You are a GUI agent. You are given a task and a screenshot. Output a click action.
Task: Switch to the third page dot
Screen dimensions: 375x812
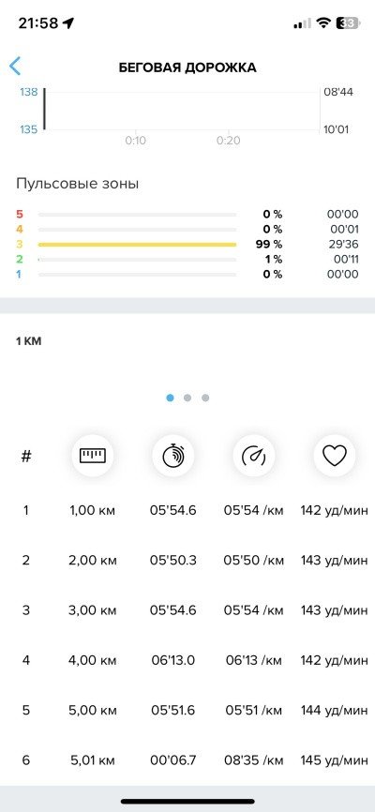pyautogui.click(x=205, y=398)
